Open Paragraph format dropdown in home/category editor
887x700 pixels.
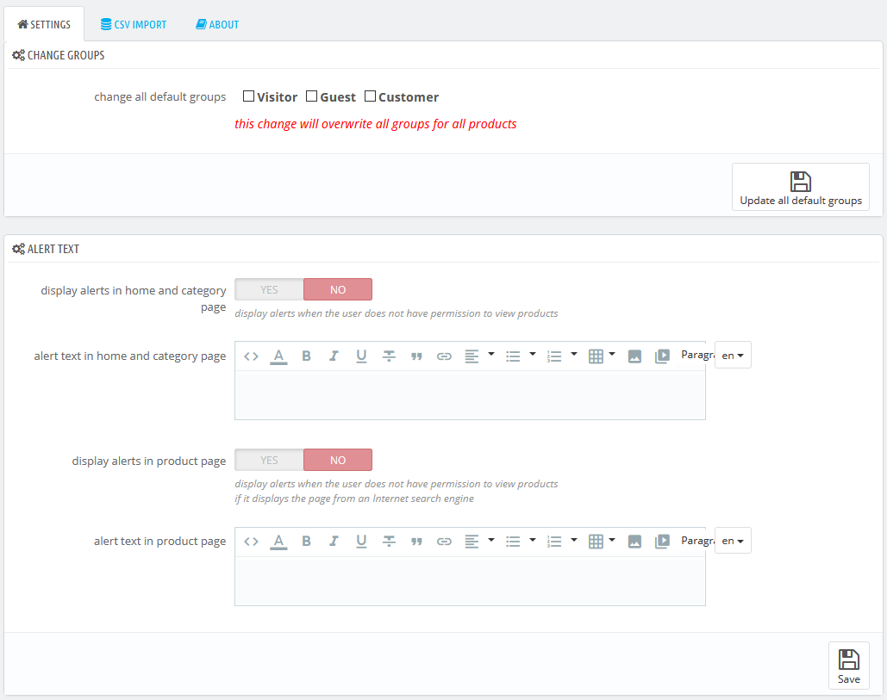click(696, 355)
